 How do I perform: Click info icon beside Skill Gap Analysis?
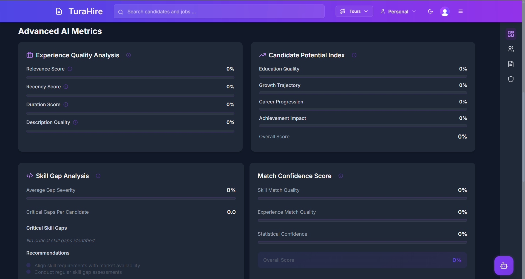tap(98, 176)
